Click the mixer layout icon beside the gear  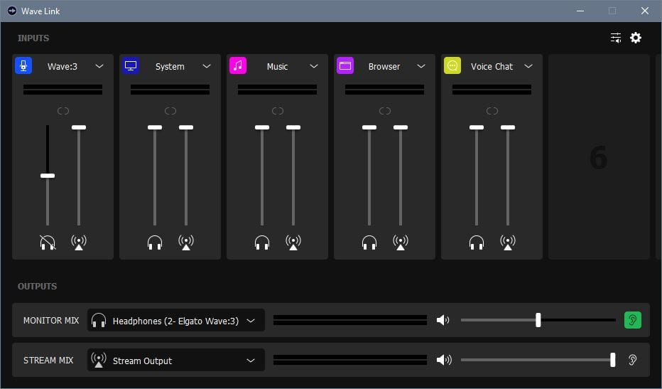pyautogui.click(x=616, y=38)
